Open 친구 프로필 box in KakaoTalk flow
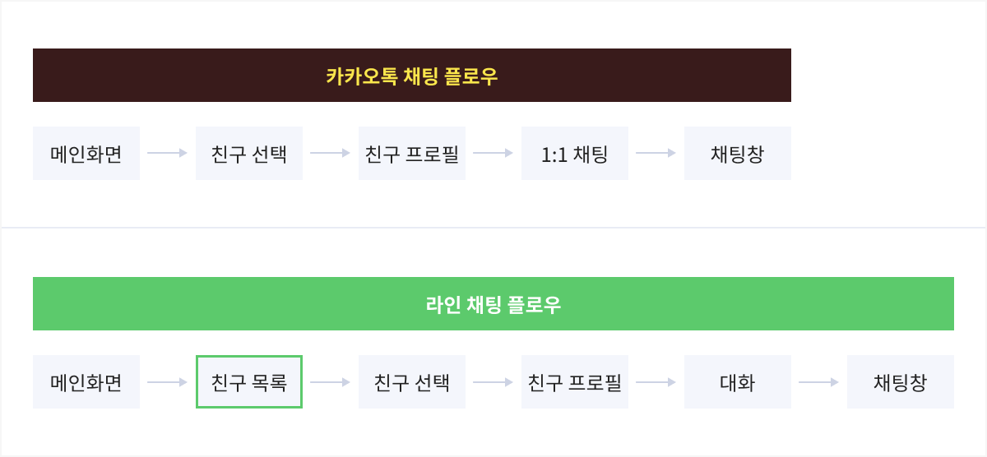 [412, 153]
